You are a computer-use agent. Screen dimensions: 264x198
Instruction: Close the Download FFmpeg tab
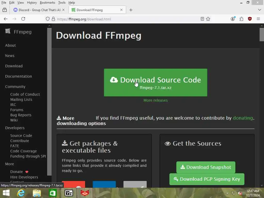click(x=121, y=10)
